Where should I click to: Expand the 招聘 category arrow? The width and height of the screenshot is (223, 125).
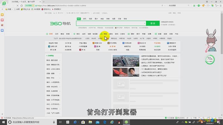point(60,74)
